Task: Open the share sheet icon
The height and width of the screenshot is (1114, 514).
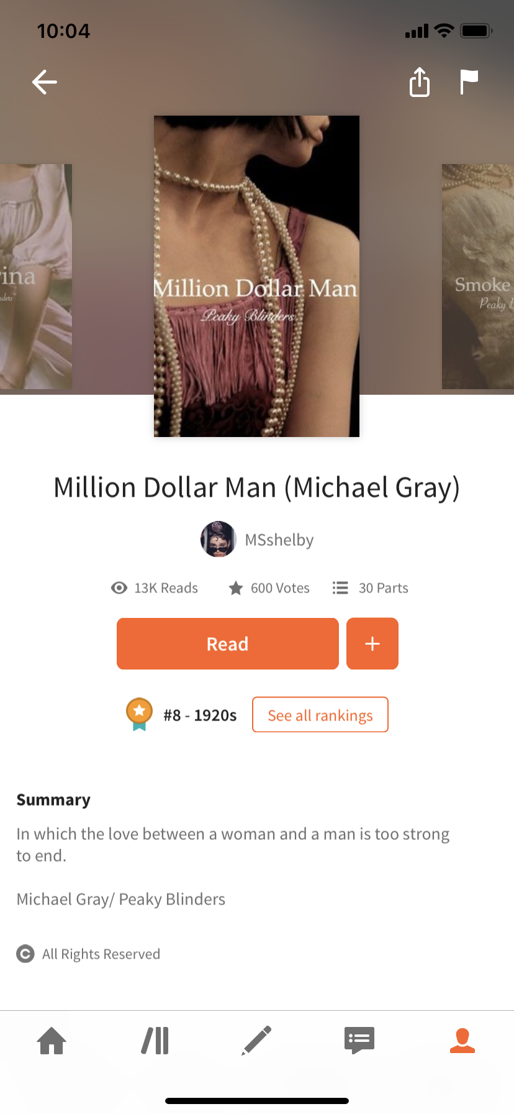Action: pos(420,82)
